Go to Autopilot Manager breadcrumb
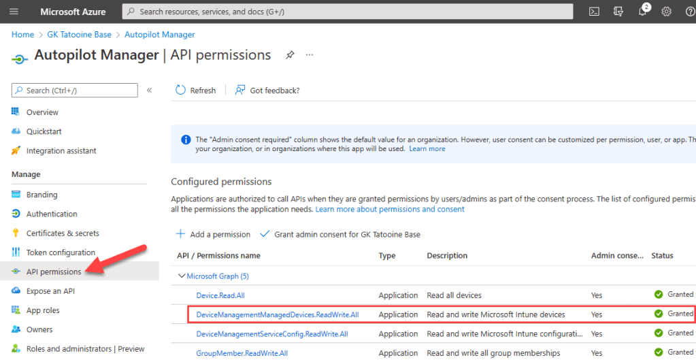This screenshot has width=696, height=360. tap(160, 34)
